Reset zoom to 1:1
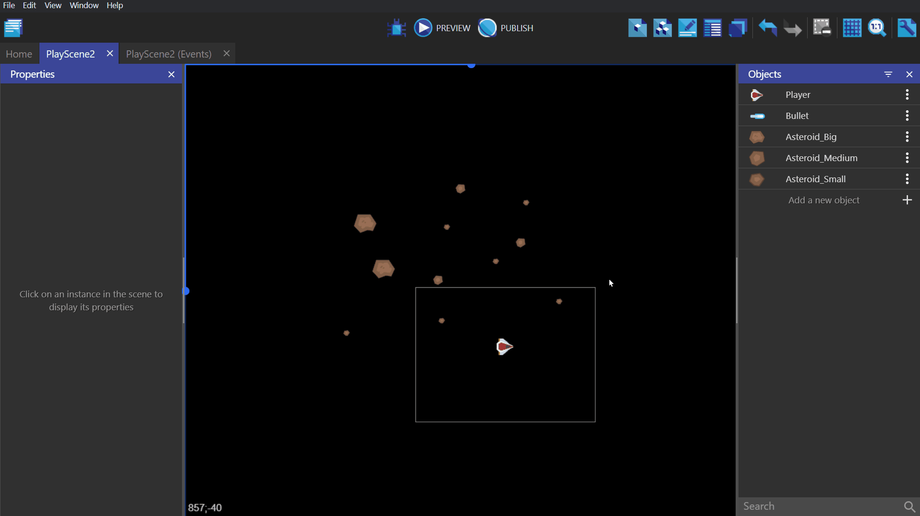The height and width of the screenshot is (516, 920). click(x=878, y=28)
